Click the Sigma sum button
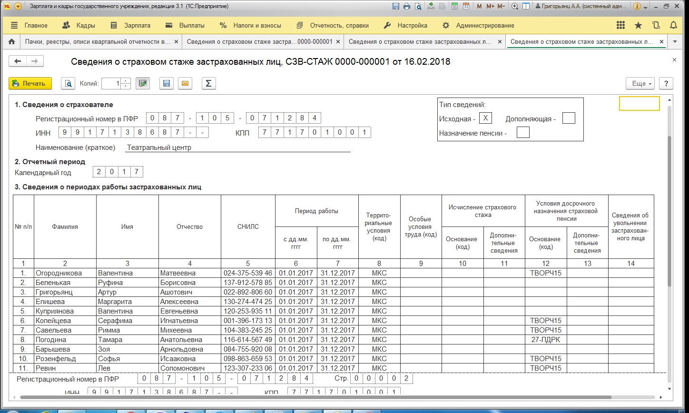Viewport: 689px width, 413px height. 208,84
